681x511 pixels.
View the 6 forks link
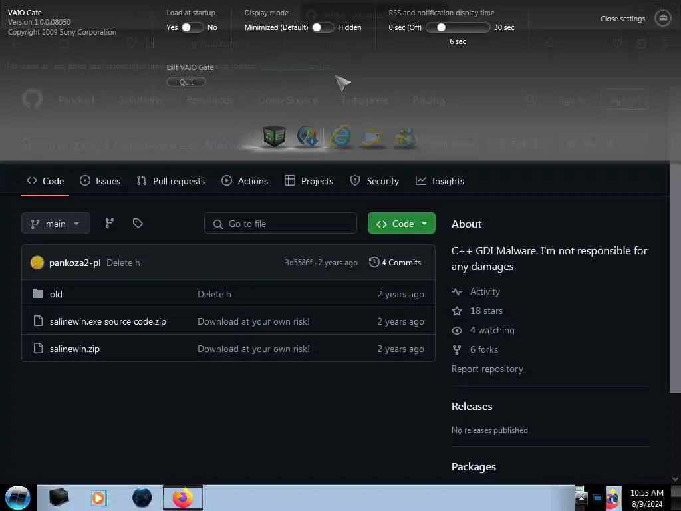pyautogui.click(x=484, y=349)
